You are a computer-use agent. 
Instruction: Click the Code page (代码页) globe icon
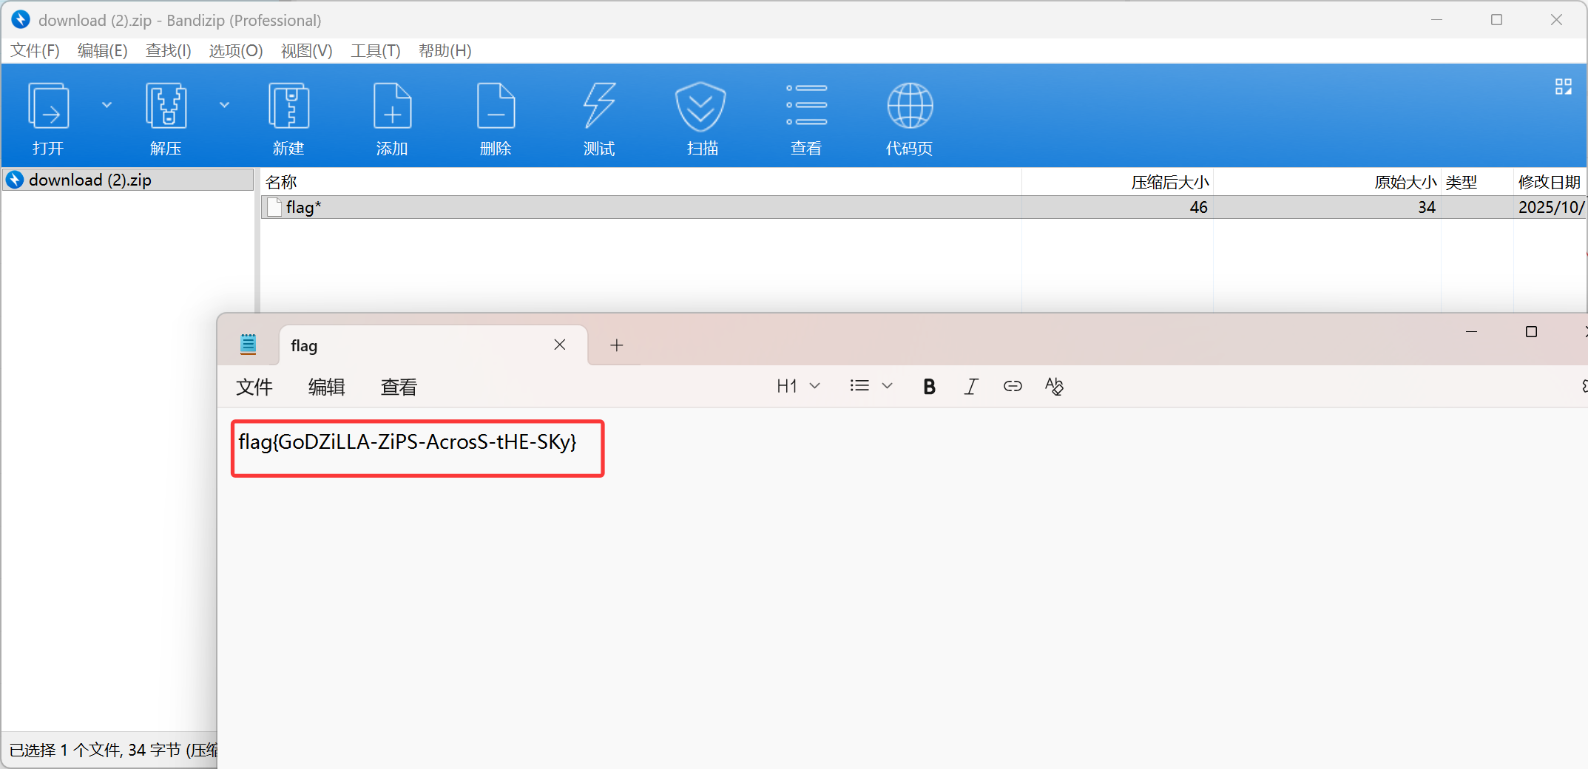tap(910, 106)
